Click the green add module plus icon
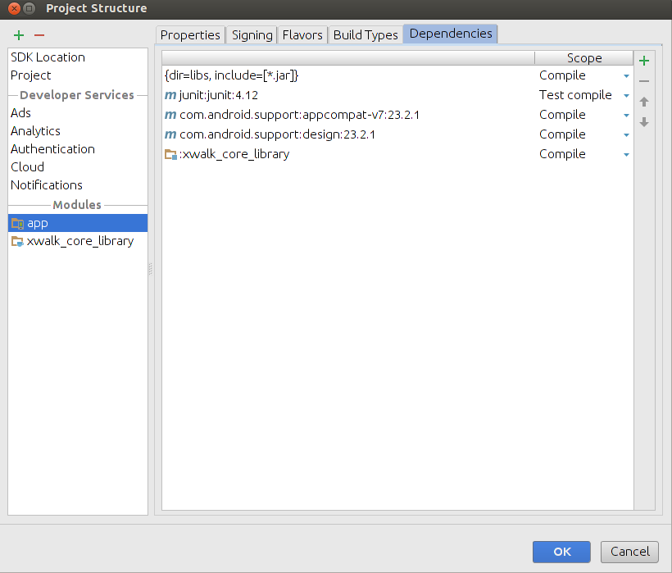The width and height of the screenshot is (672, 573). 19,35
